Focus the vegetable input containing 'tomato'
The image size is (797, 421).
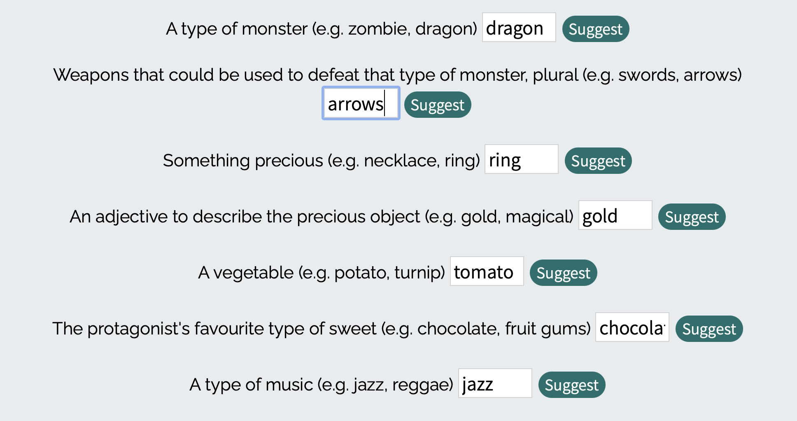487,271
